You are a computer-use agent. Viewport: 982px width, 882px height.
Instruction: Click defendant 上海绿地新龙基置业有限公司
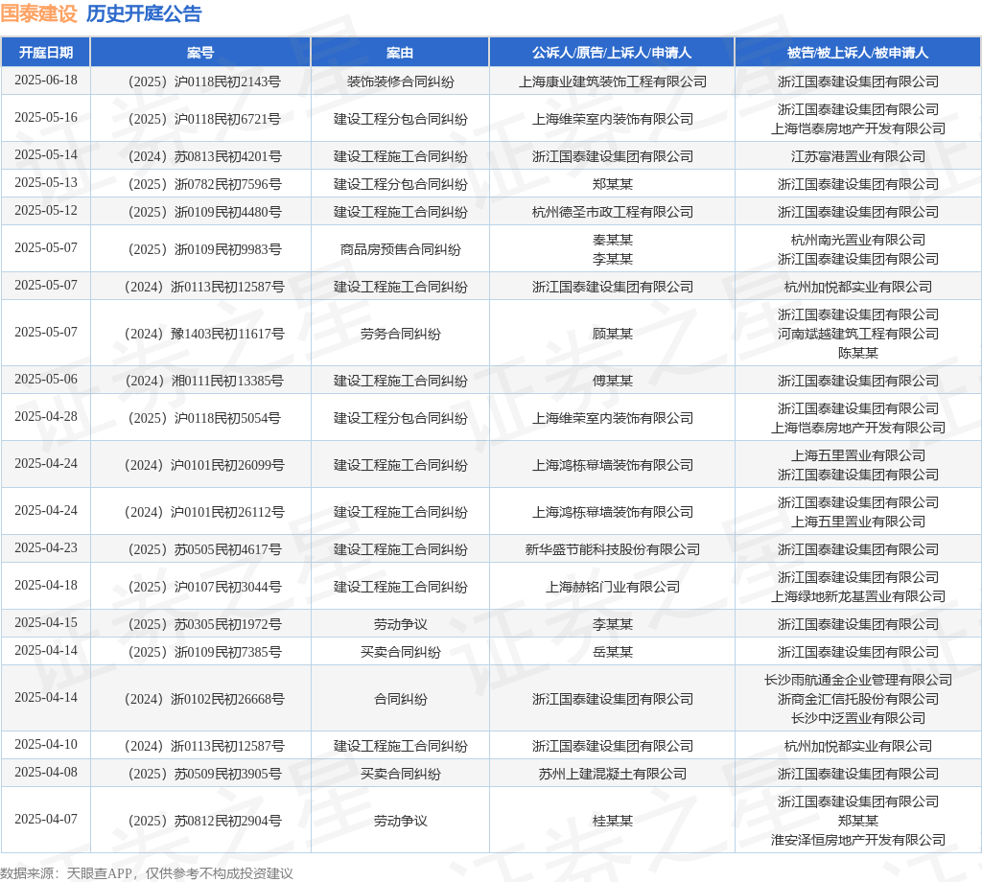pos(858,596)
